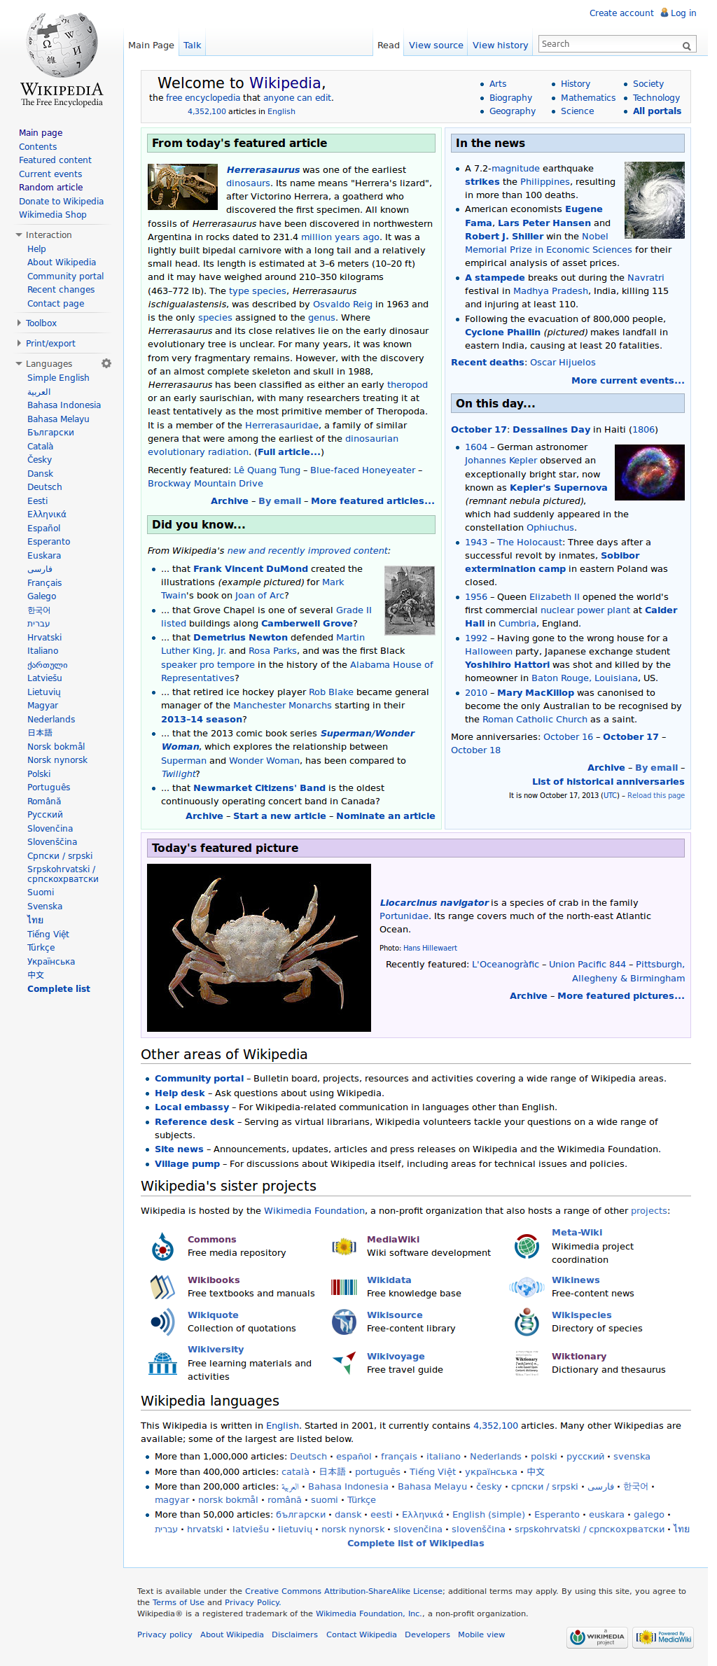This screenshot has height=1666, width=717.
Task: Click the Create account link
Action: pos(622,13)
